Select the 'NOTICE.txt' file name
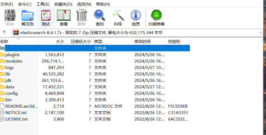Screen dimensions: 266x135 pos(16,112)
